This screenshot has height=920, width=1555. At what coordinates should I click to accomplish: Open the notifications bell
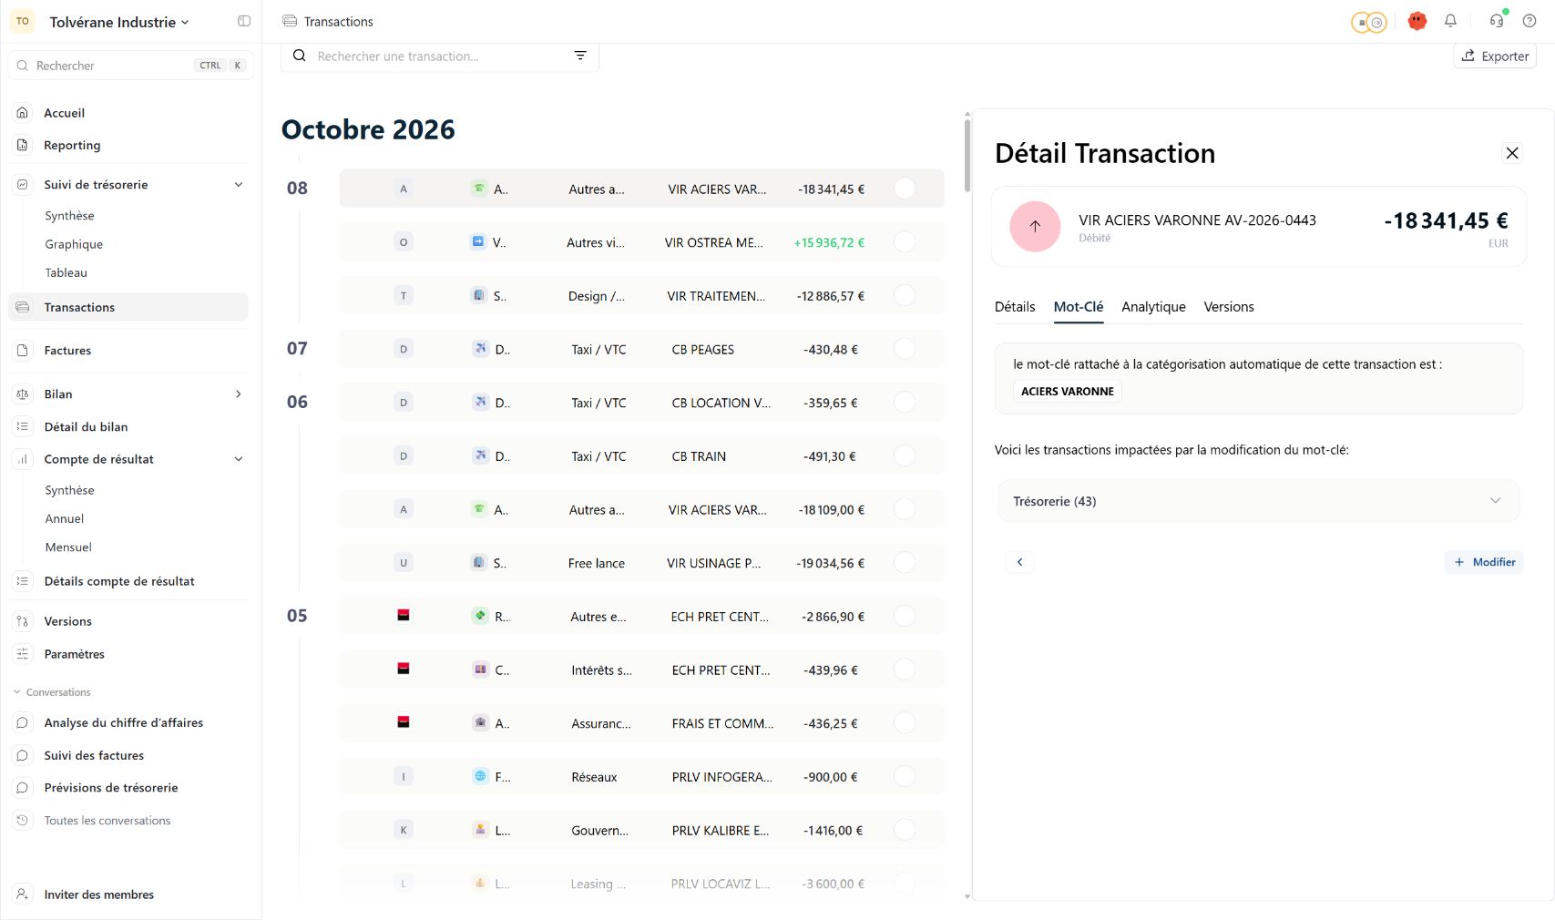pos(1450,21)
